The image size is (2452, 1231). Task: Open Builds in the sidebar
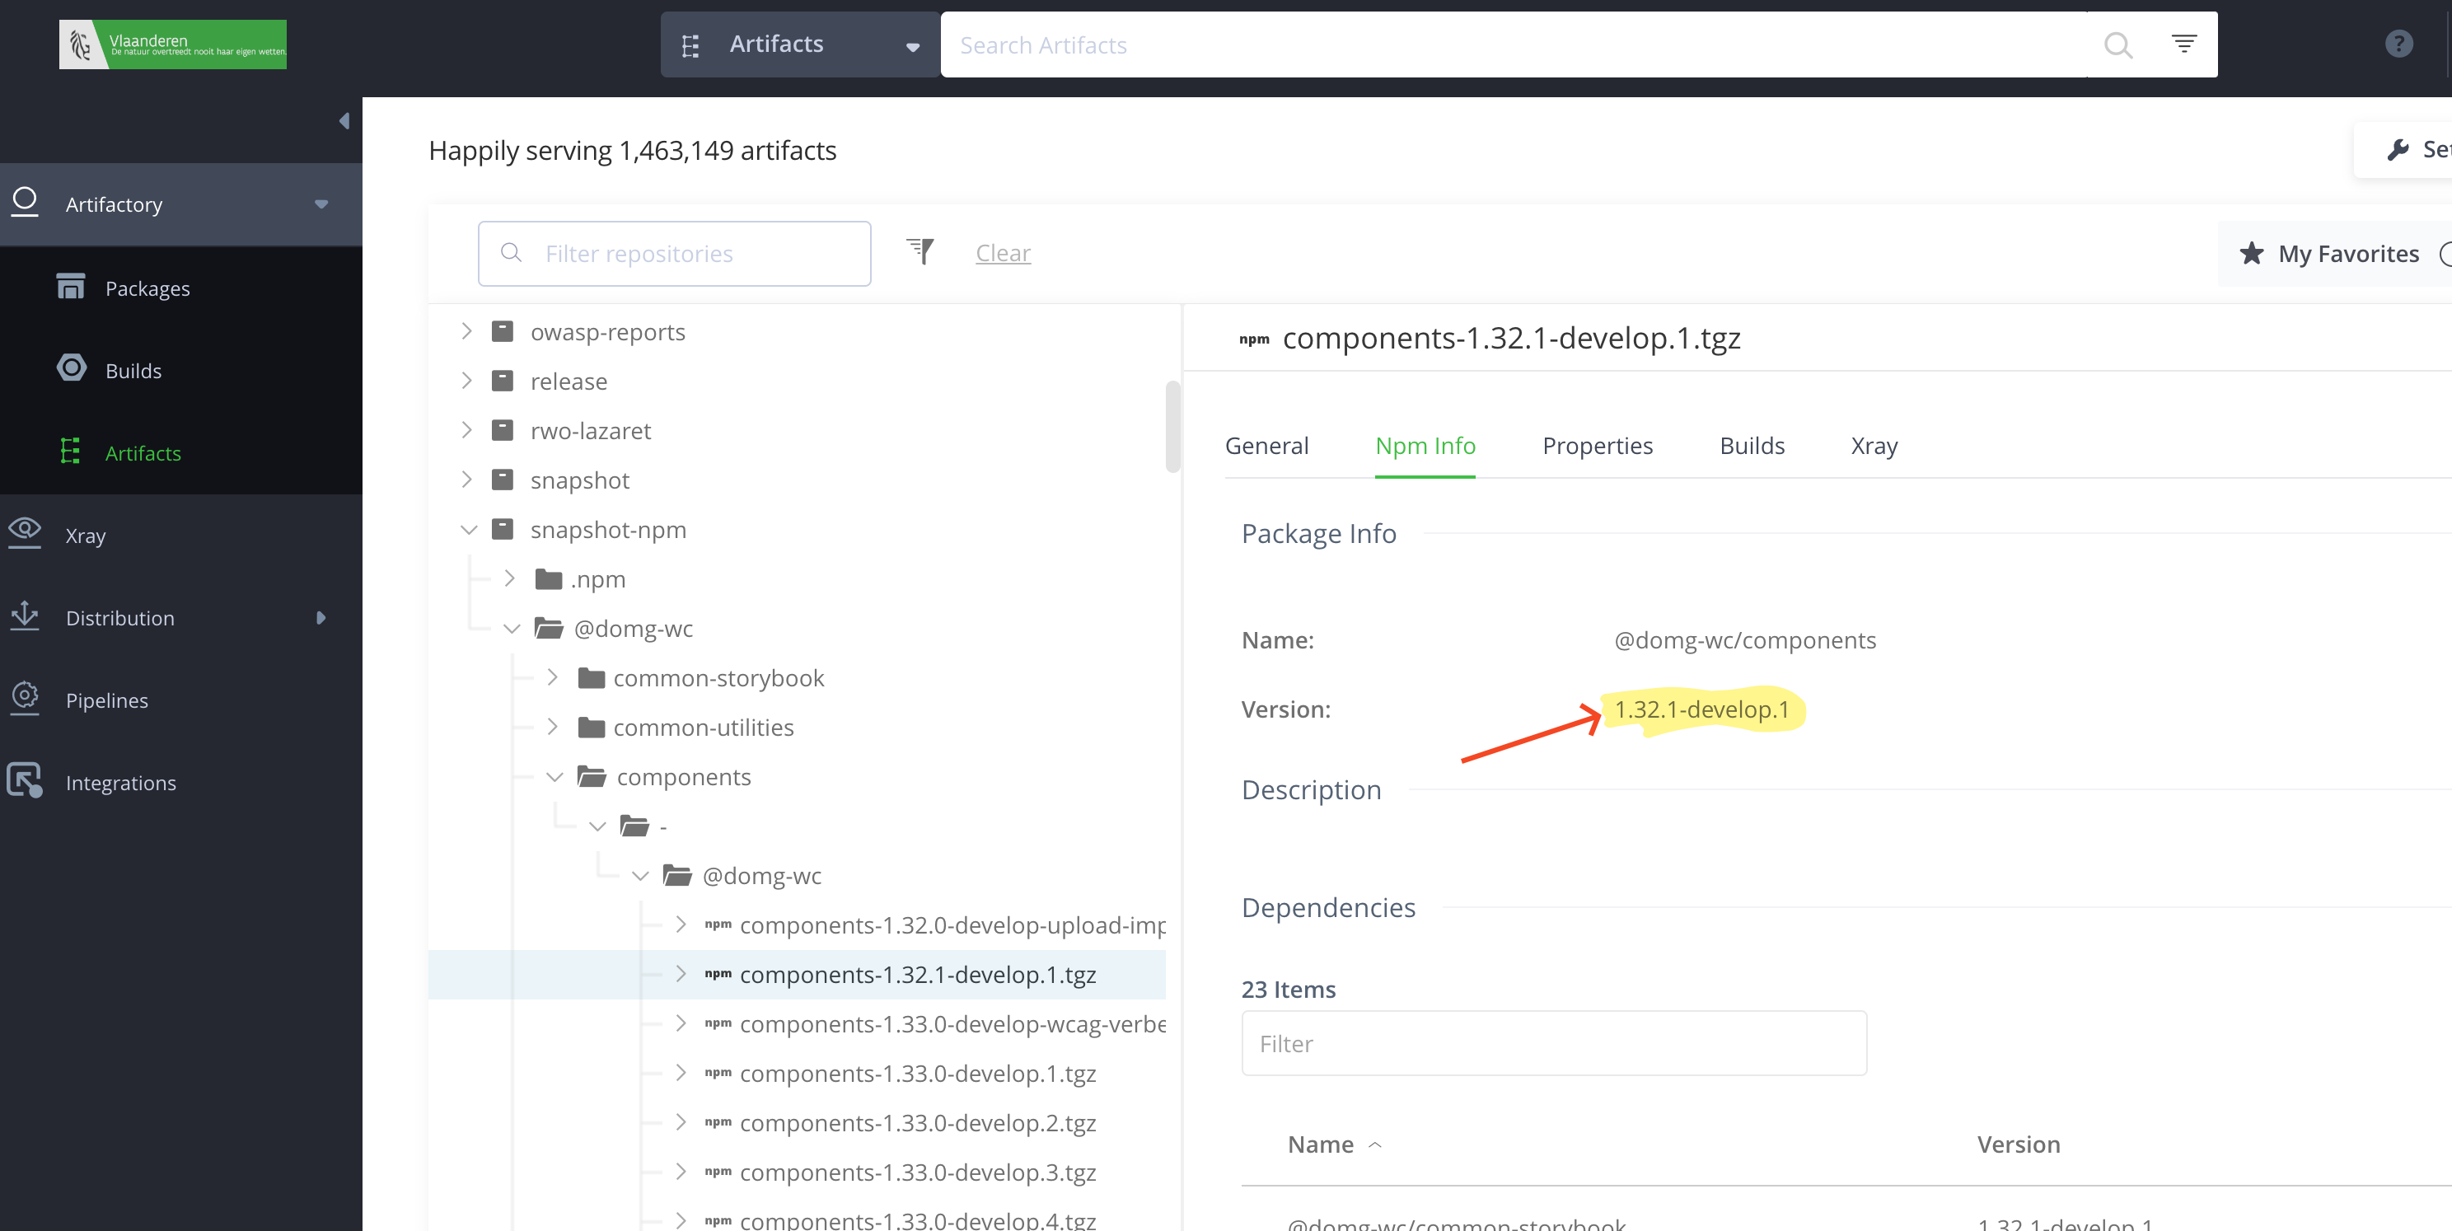pos(133,370)
